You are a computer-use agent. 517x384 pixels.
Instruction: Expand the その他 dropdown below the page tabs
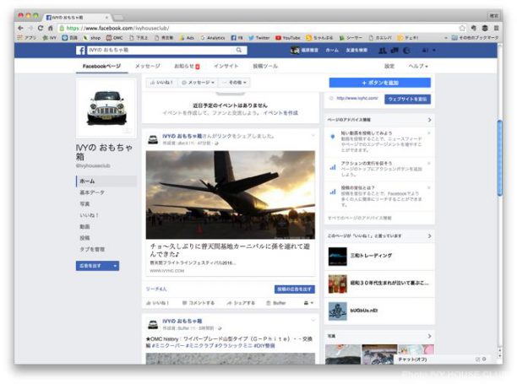(232, 83)
